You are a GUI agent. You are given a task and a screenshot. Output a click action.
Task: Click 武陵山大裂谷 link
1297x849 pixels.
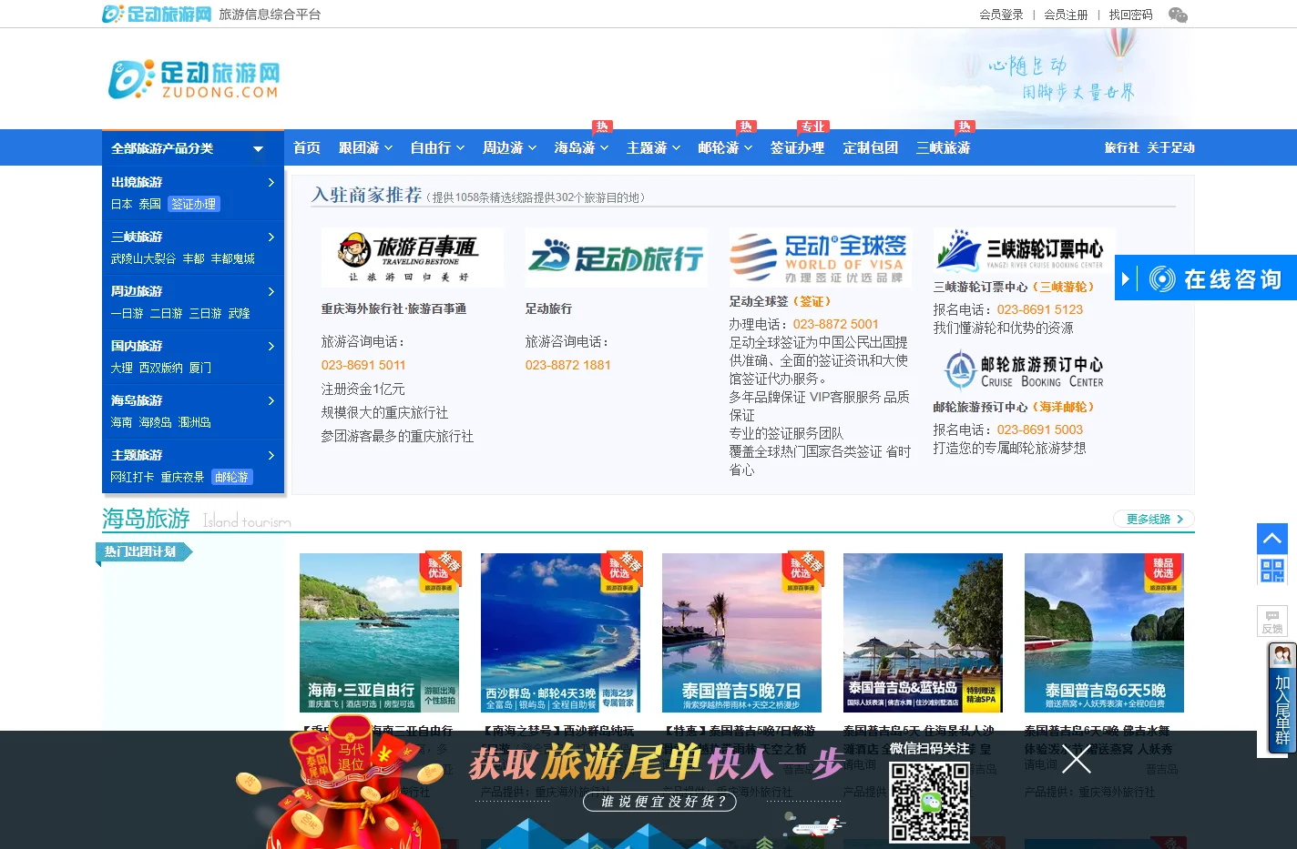coord(143,258)
